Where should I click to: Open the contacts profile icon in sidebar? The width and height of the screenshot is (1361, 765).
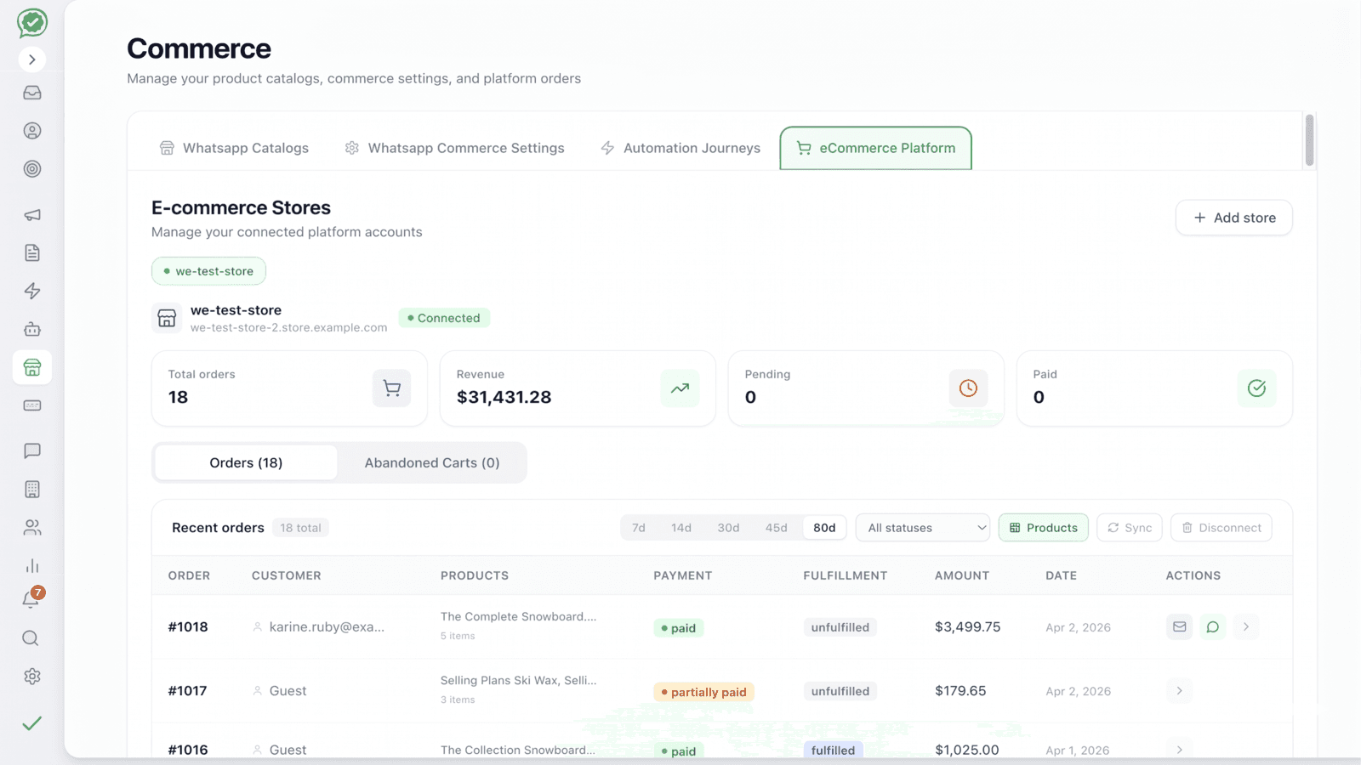[32, 131]
